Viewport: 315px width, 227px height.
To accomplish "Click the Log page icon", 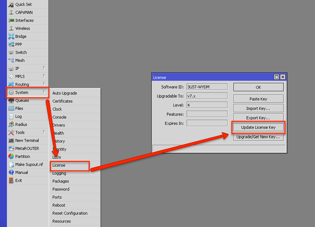I will tap(11, 116).
